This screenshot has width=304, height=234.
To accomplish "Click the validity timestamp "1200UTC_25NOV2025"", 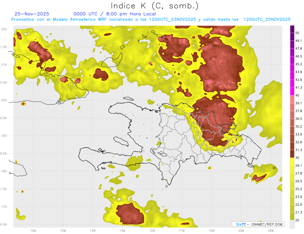I will (x=267, y=19).
